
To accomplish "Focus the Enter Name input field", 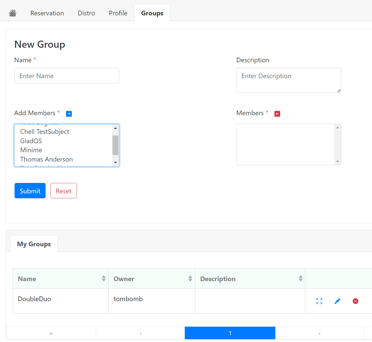I will click(x=67, y=76).
